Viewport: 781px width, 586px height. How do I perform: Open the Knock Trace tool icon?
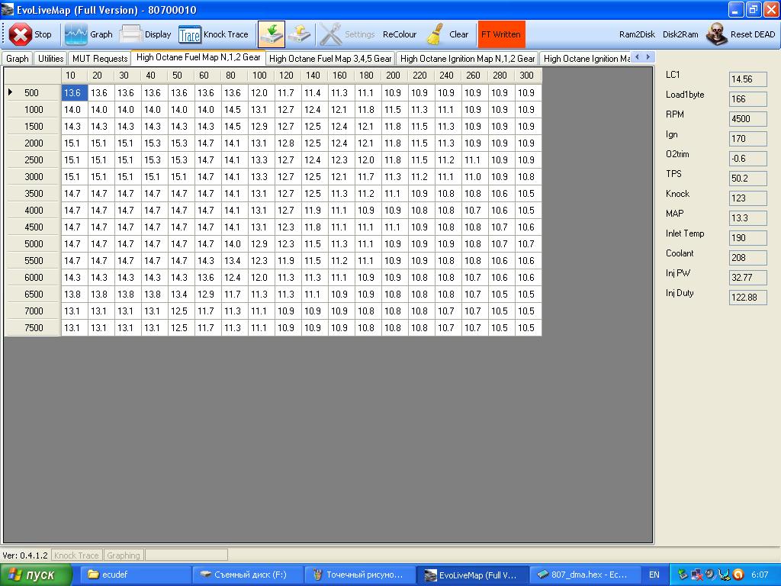189,34
